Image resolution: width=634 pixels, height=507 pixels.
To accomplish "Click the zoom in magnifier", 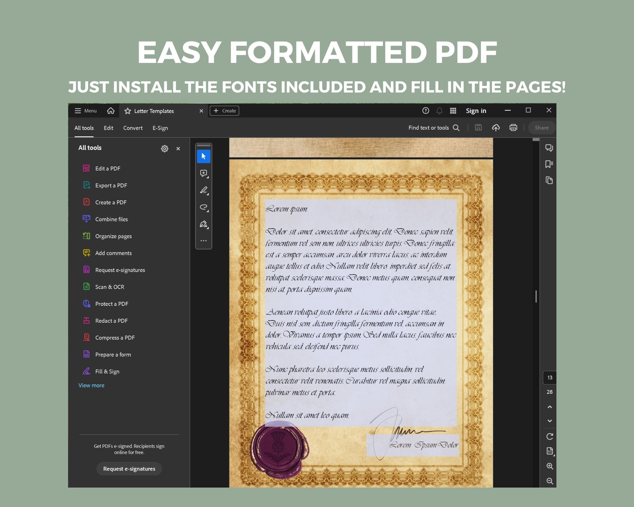I will 550,466.
